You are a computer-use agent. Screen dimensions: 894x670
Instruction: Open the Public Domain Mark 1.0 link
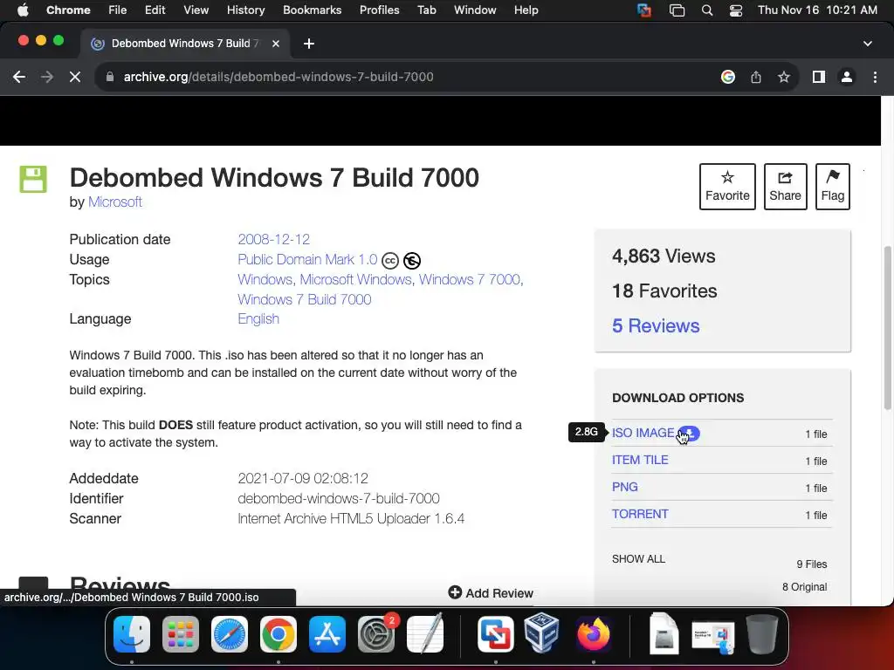point(307,259)
